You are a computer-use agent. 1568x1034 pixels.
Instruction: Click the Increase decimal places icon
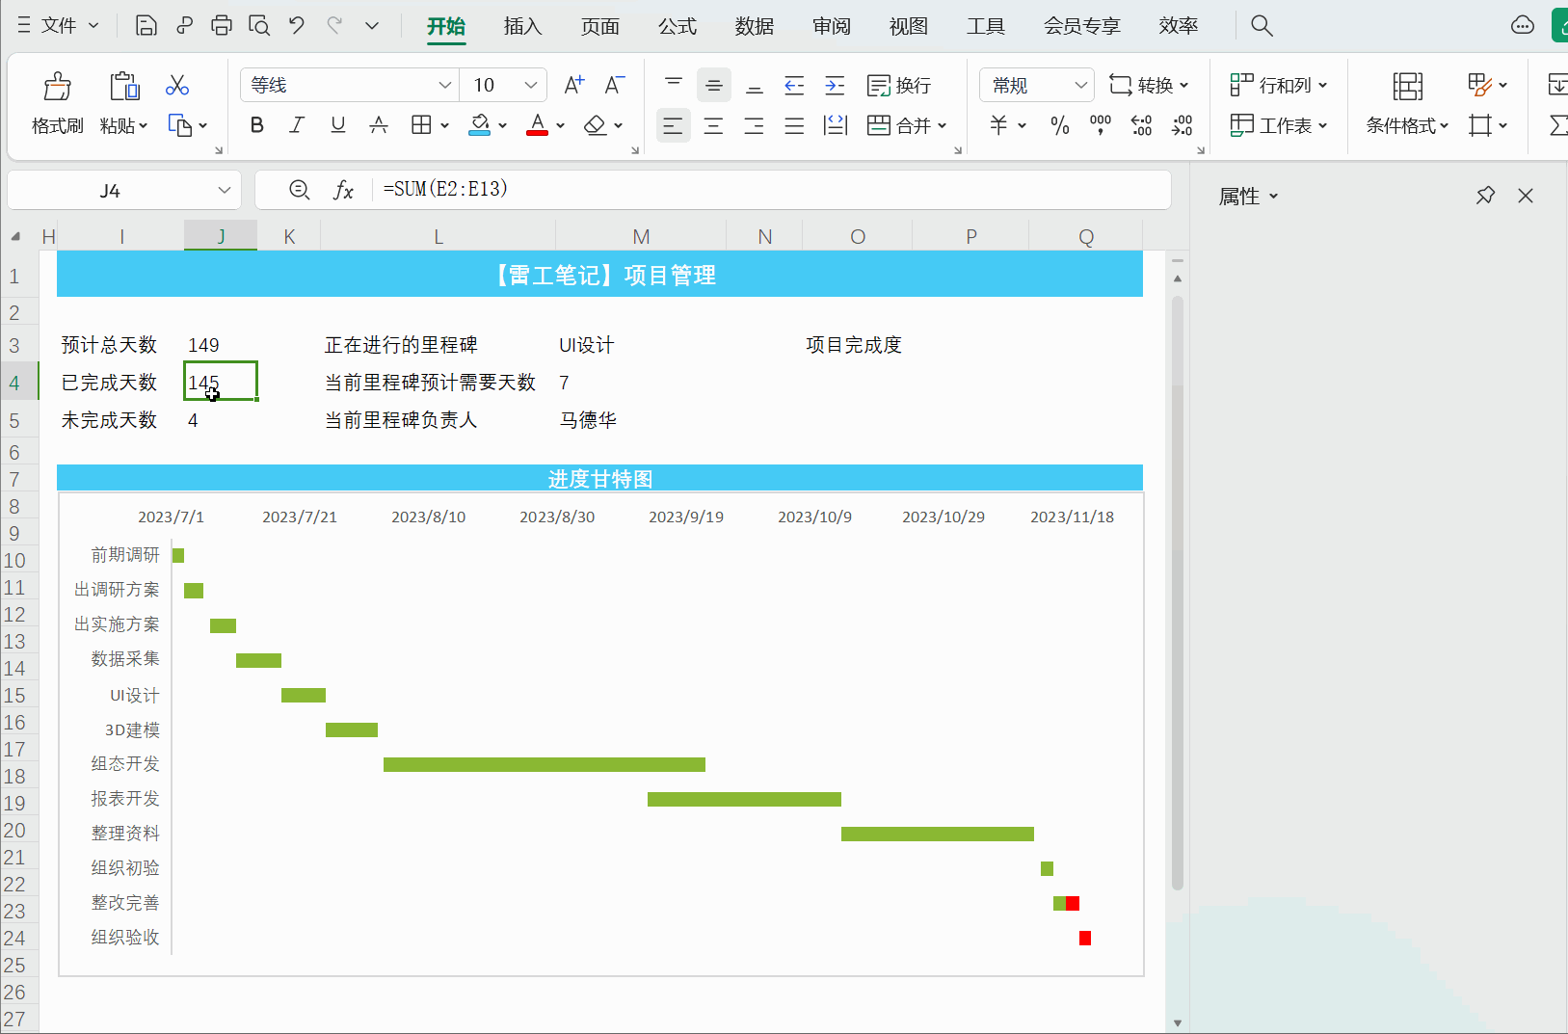tap(1141, 125)
